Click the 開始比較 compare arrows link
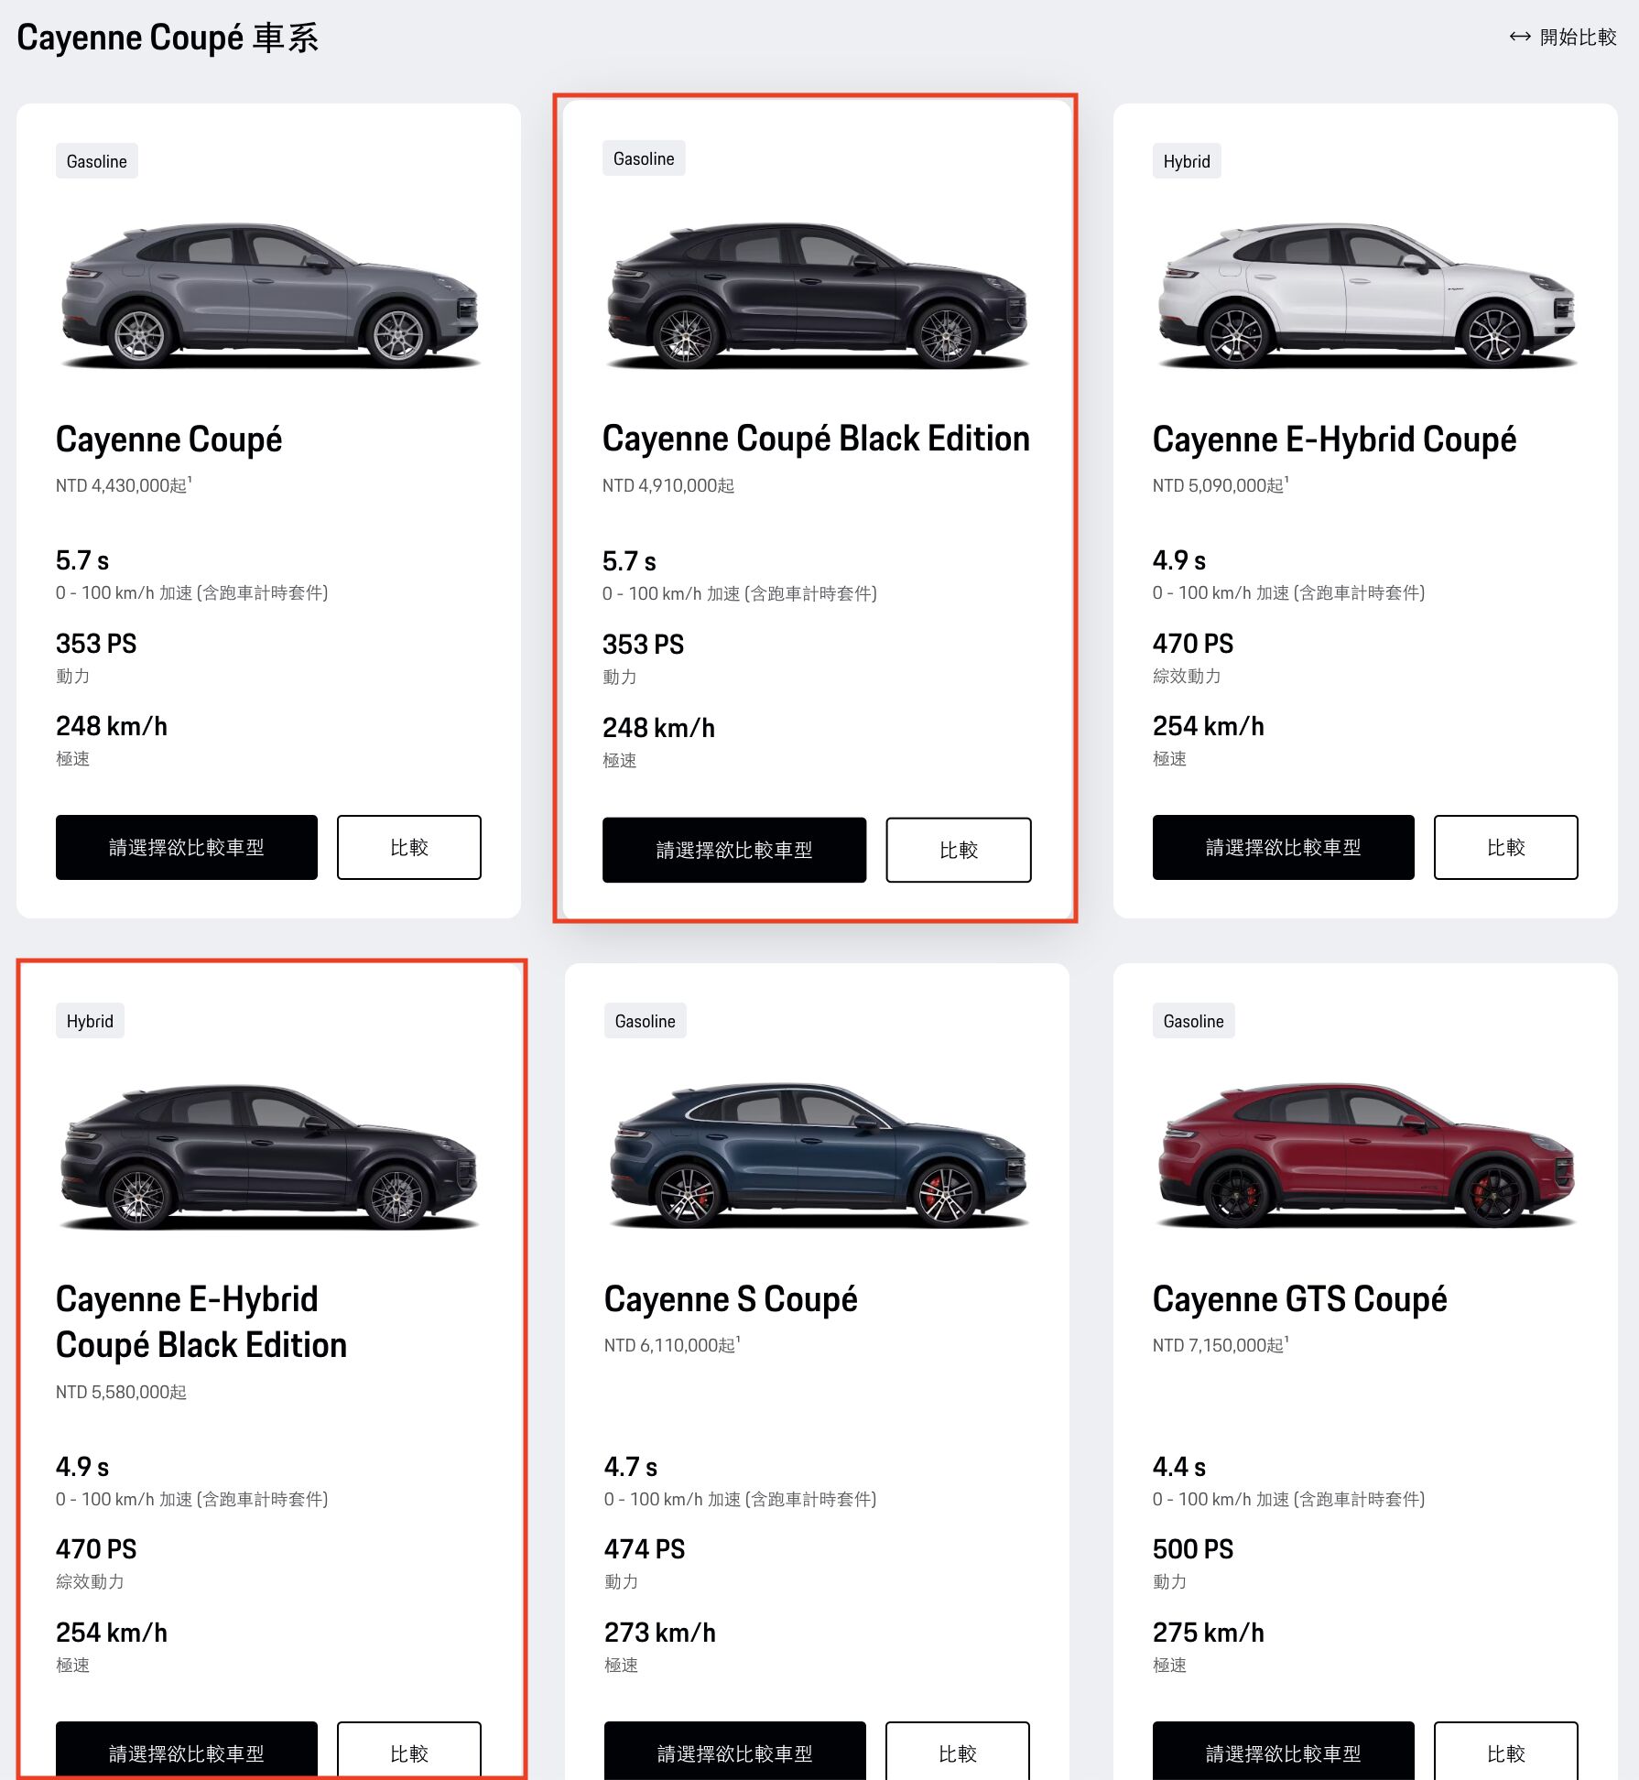The width and height of the screenshot is (1639, 1780). pos(1563,37)
